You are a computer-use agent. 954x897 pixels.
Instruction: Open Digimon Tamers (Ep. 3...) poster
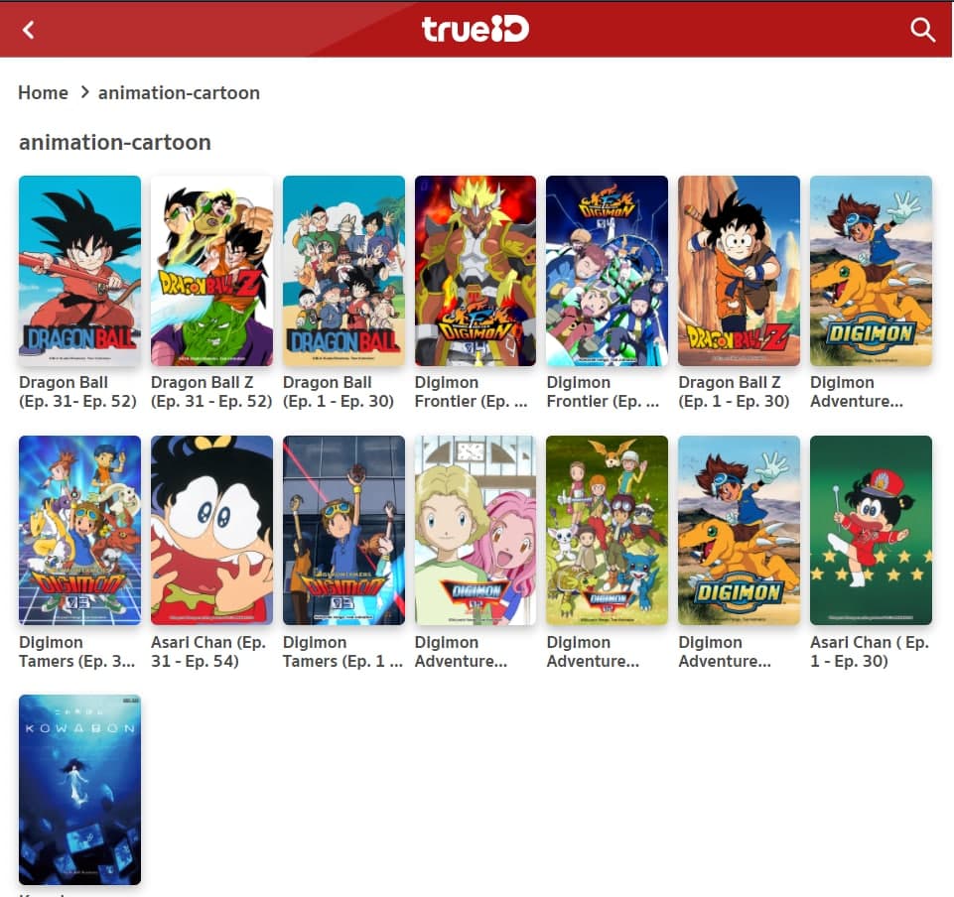pos(79,530)
